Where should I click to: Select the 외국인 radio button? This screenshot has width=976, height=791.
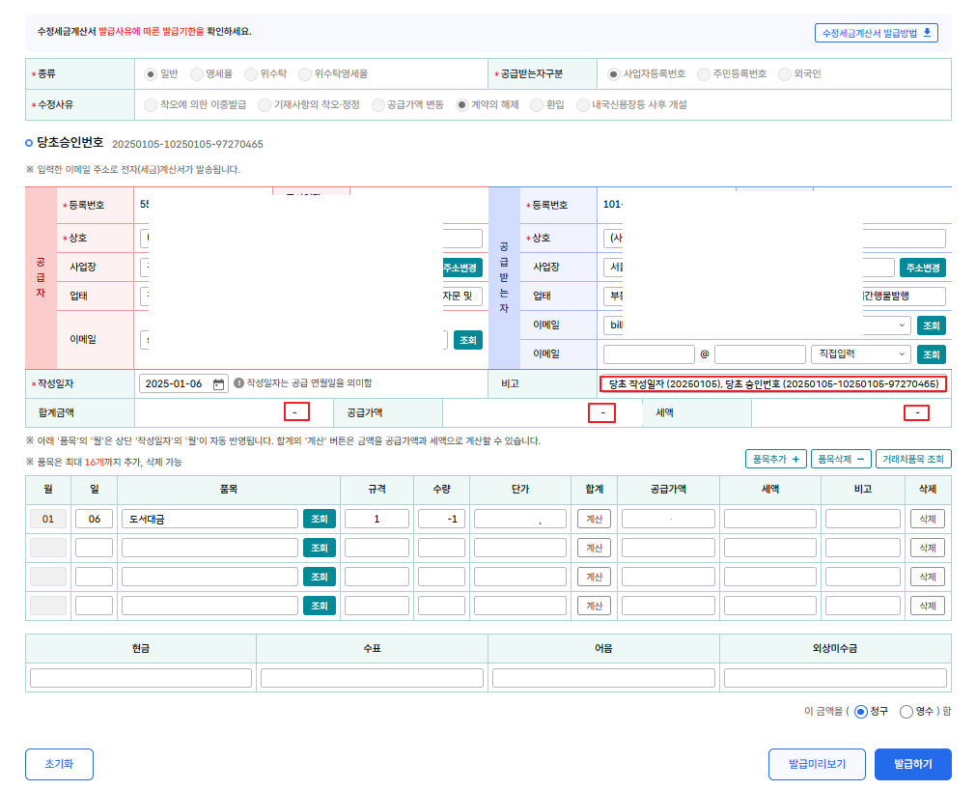tap(784, 74)
